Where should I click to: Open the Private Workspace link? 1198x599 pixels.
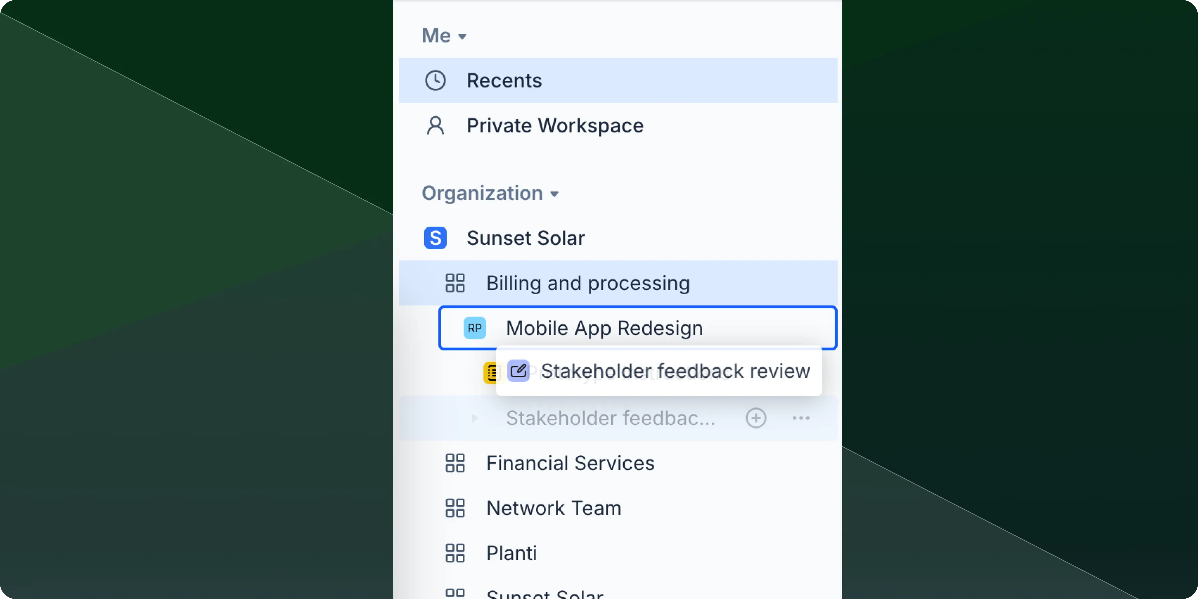tap(555, 125)
